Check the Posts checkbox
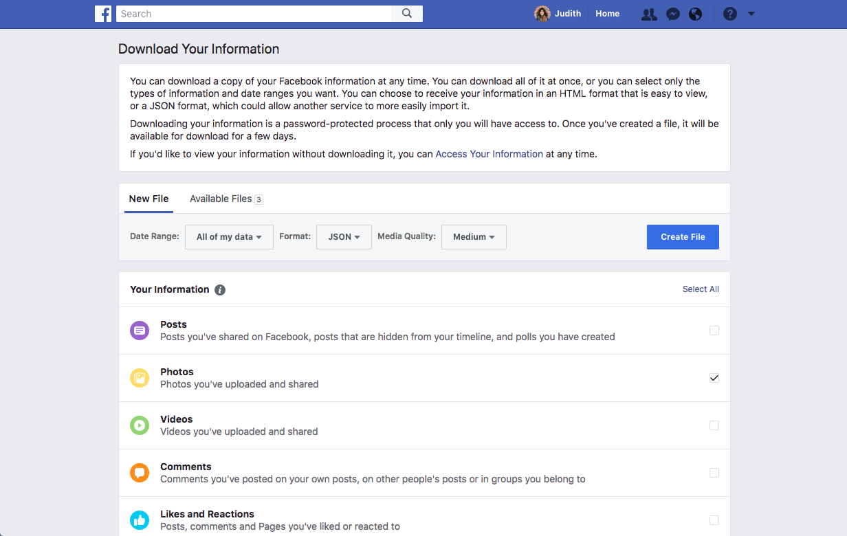847x536 pixels. tap(714, 331)
